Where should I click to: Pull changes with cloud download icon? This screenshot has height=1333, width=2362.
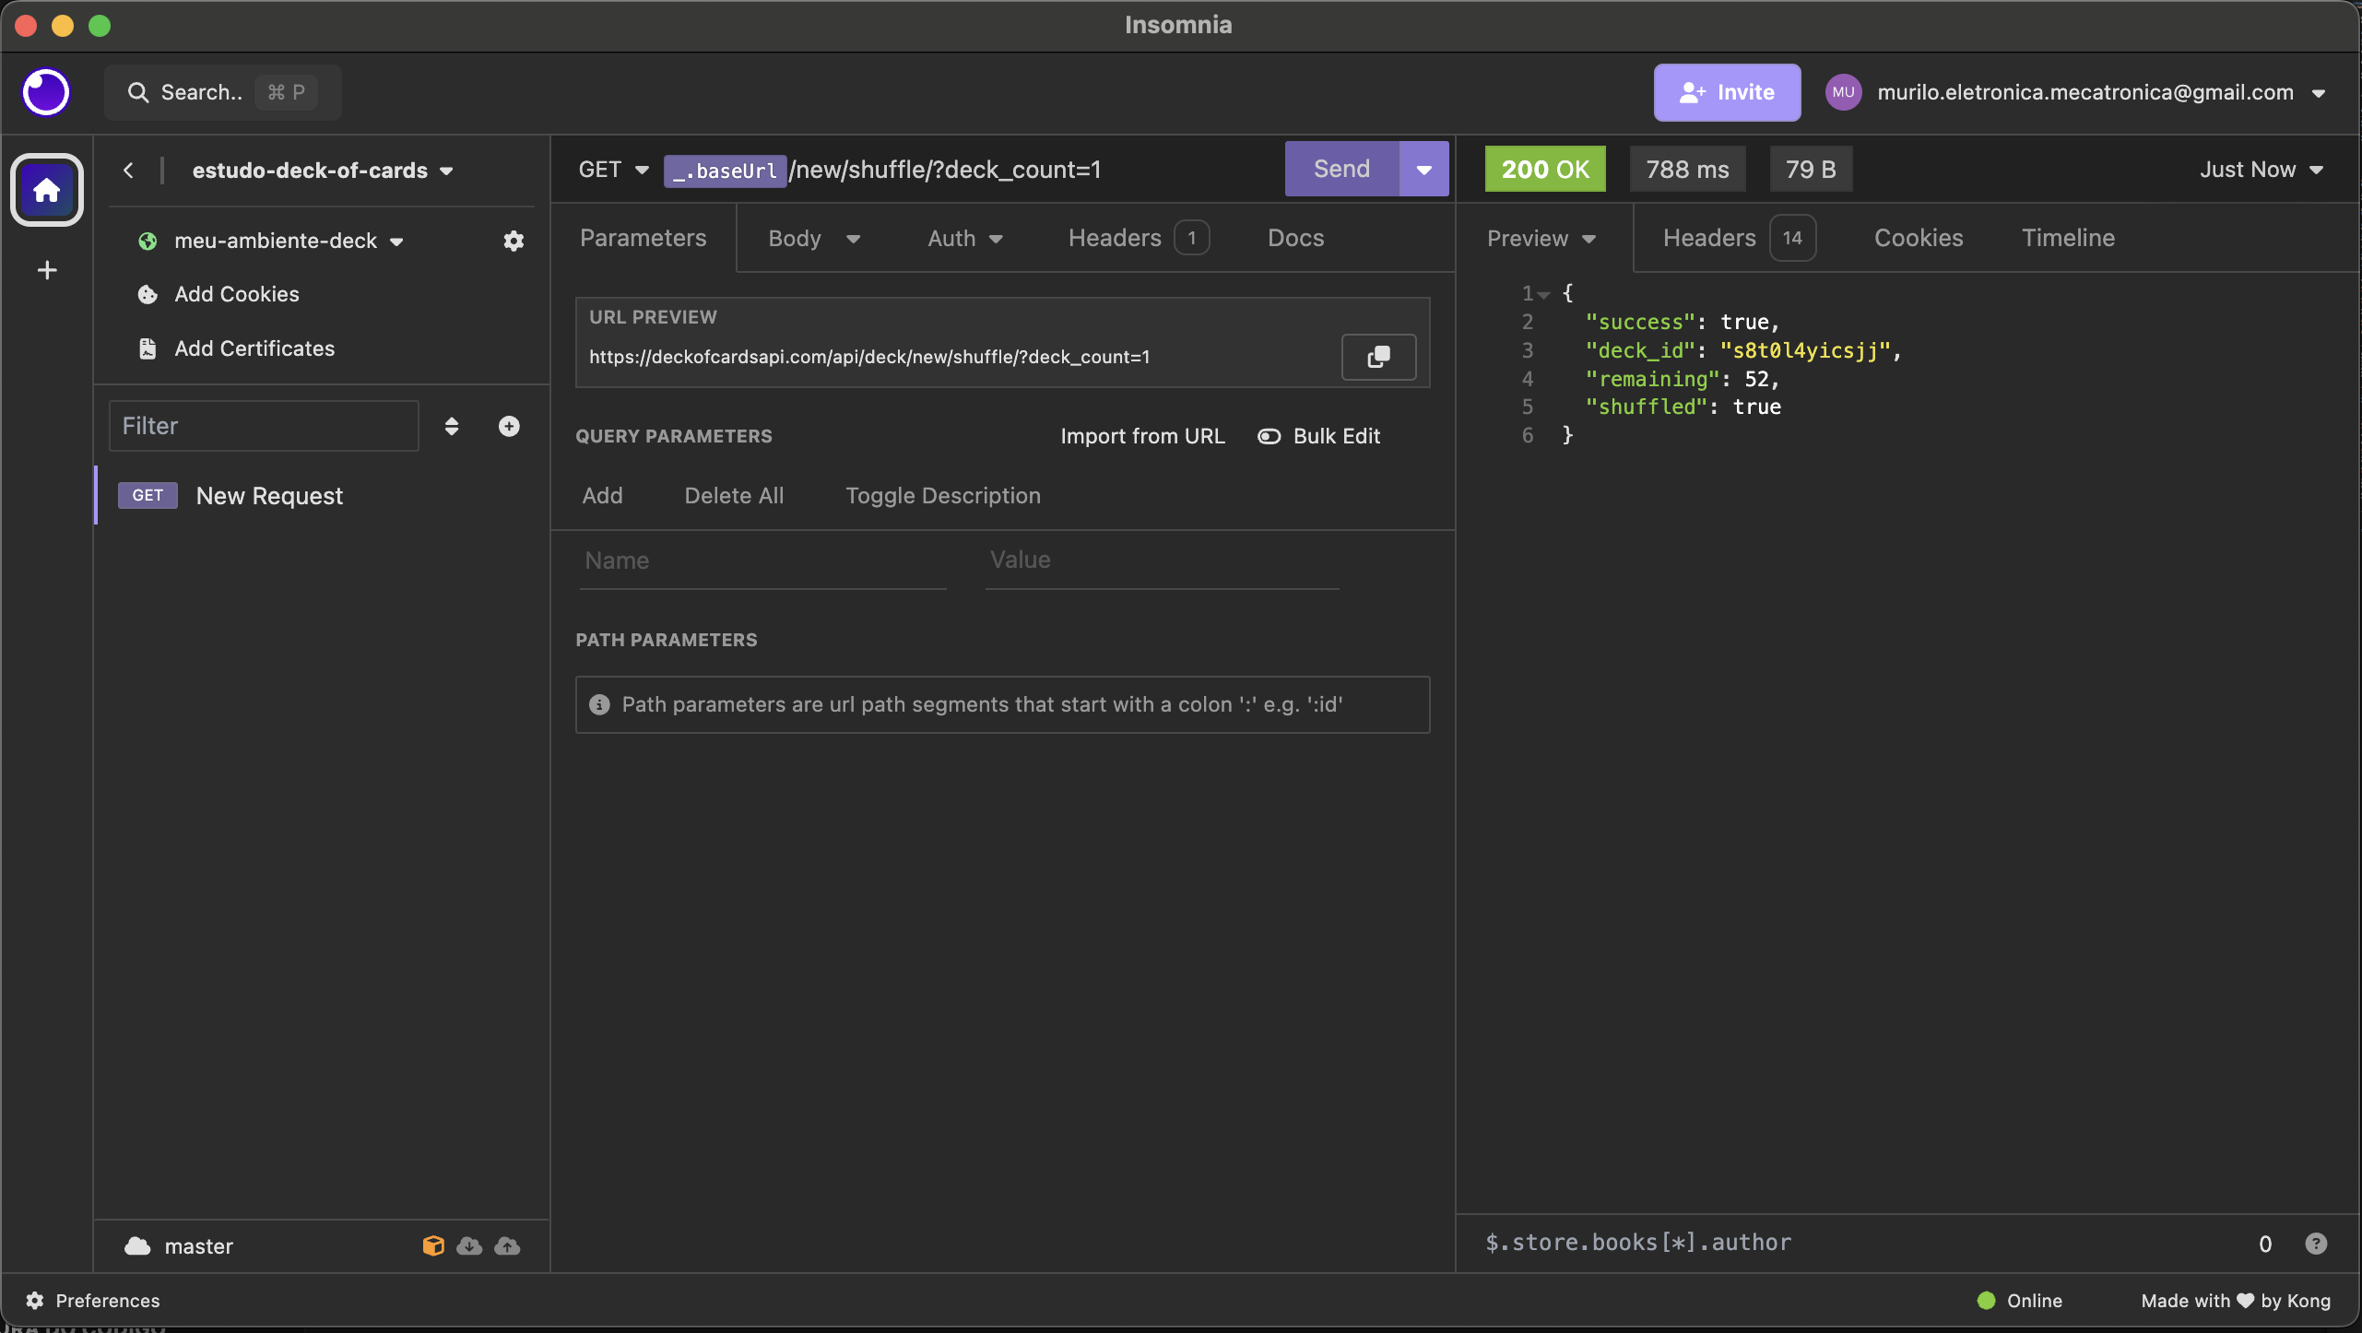[469, 1246]
